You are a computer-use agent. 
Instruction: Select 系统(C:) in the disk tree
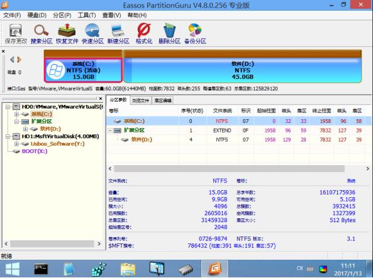pyautogui.click(x=42, y=114)
